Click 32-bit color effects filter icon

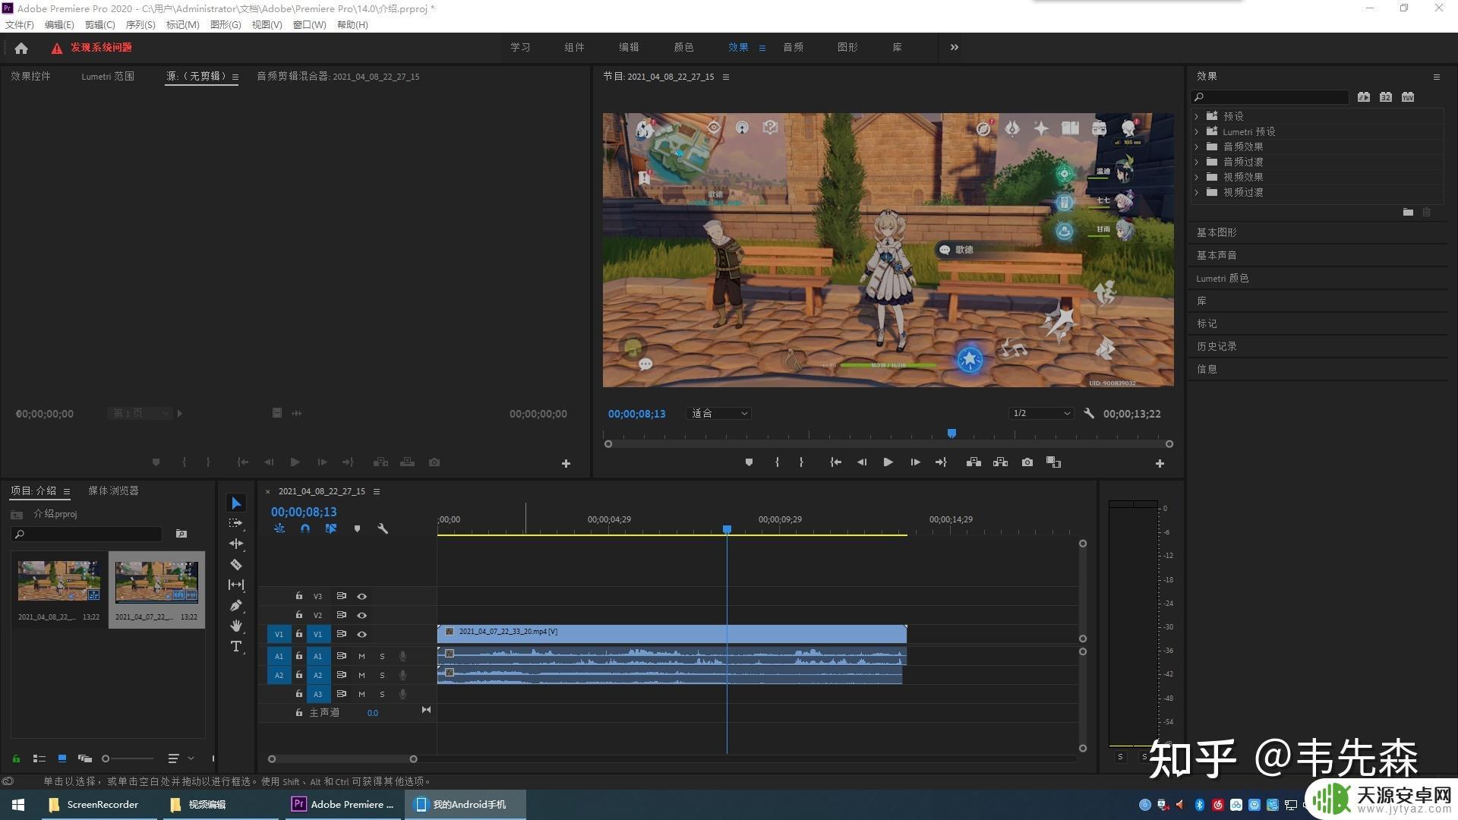[x=1386, y=97]
